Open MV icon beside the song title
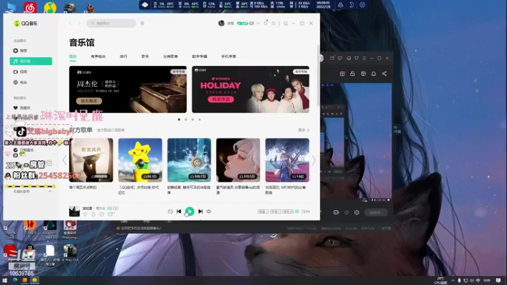This screenshot has width=507, height=285. pos(116,208)
